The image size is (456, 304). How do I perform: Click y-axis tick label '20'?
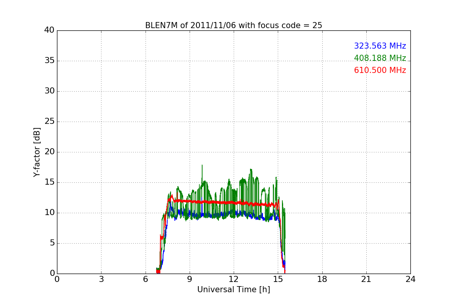click(x=49, y=152)
